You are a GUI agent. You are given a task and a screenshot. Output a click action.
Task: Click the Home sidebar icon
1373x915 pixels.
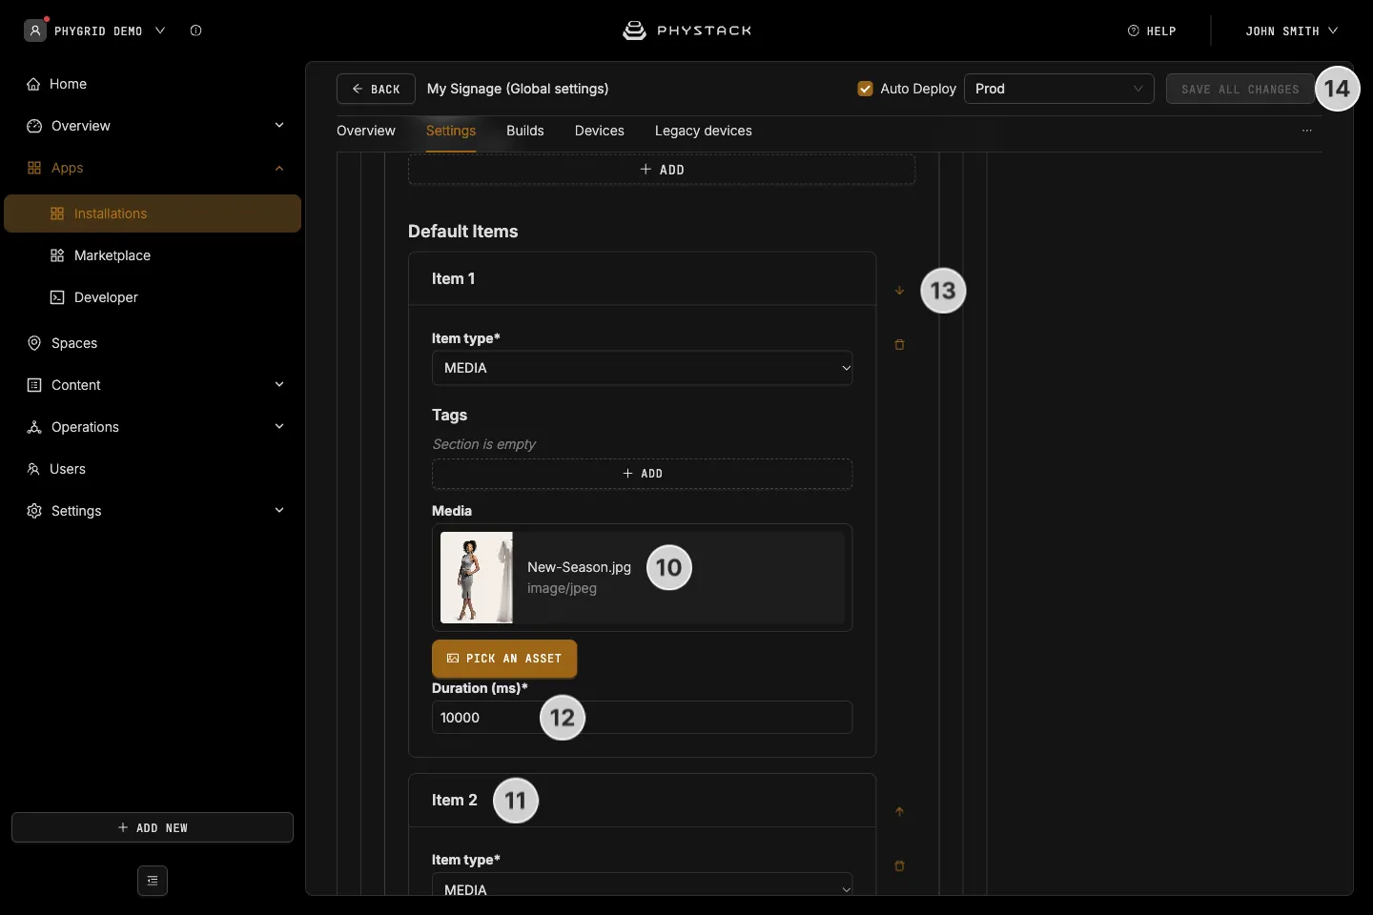pyautogui.click(x=34, y=84)
